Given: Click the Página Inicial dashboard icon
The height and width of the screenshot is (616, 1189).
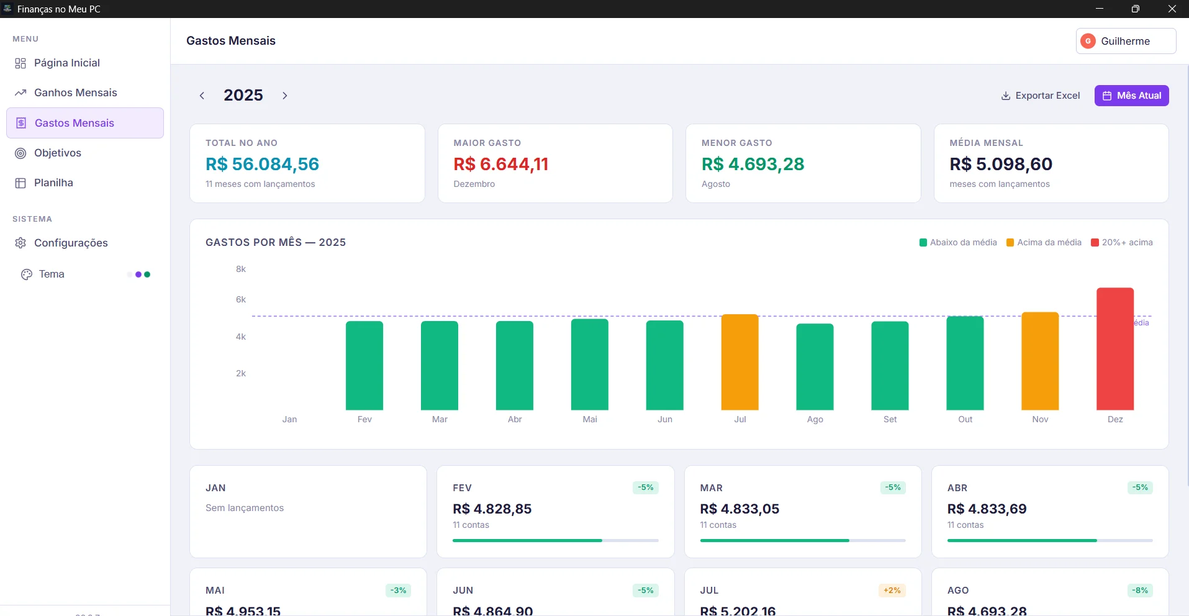Looking at the screenshot, I should [x=20, y=63].
